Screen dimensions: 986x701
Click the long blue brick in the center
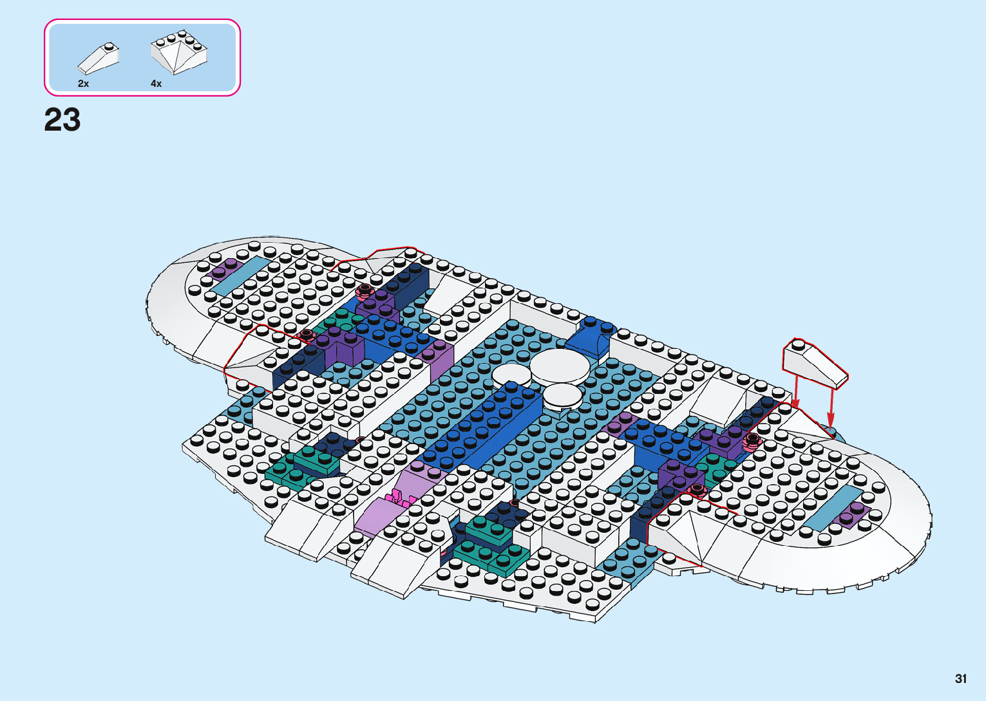[x=483, y=426]
